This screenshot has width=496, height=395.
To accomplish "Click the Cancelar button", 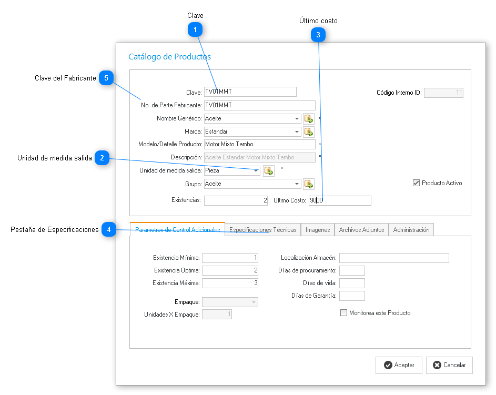I will point(449,365).
